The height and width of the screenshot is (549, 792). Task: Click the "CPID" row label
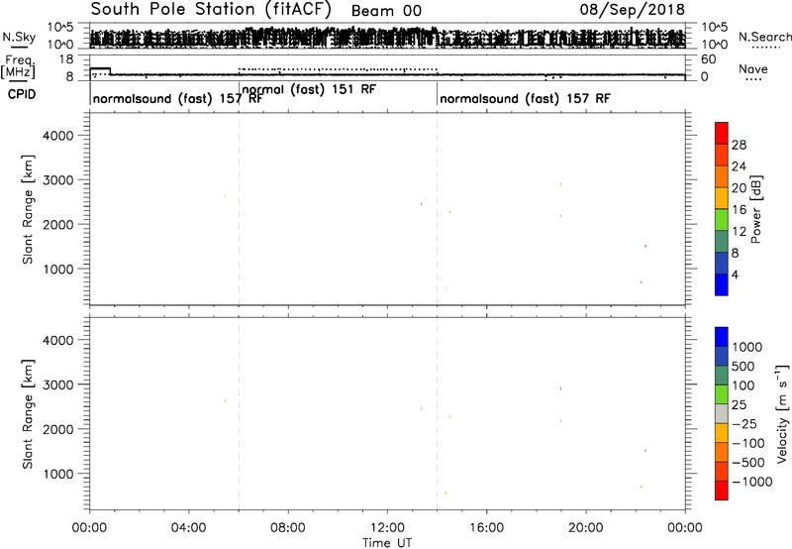click(x=22, y=94)
